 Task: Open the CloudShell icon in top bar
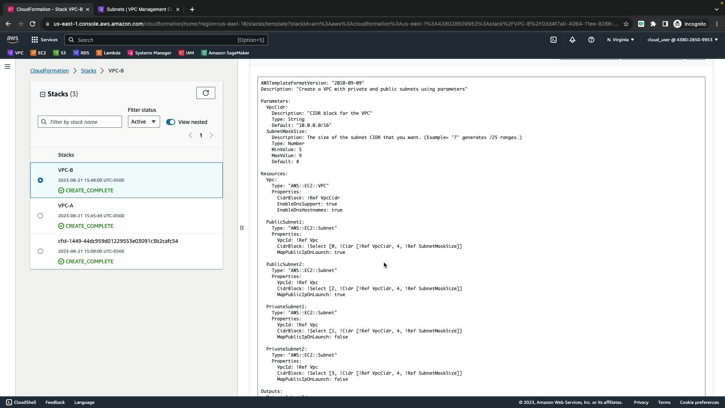(x=553, y=40)
